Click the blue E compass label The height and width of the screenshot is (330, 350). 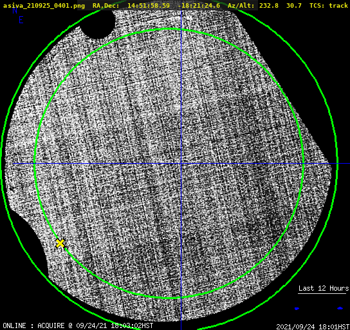click(21, 20)
